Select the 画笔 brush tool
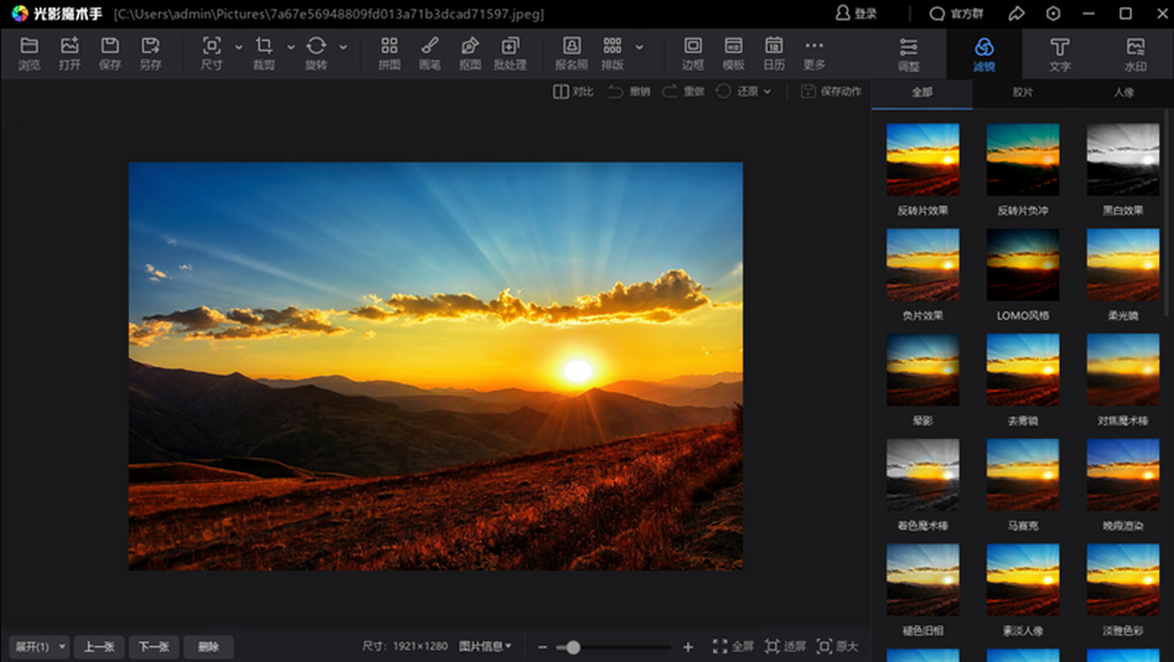Viewport: 1174px width, 662px height. point(429,52)
